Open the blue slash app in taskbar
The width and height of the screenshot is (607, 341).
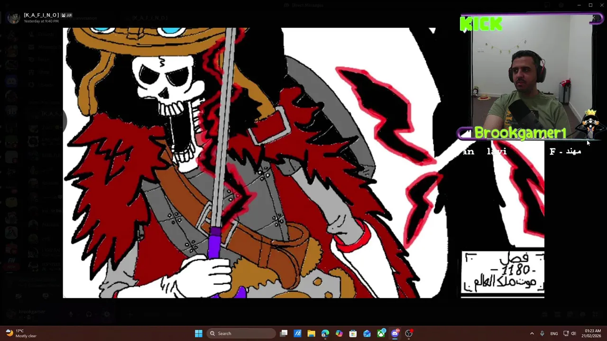(x=297, y=333)
